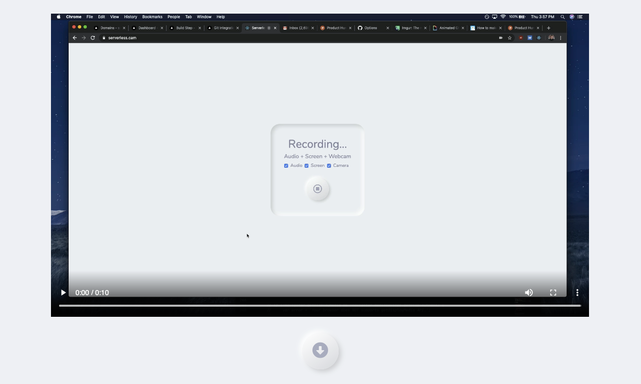Open the Word extension icon in the toolbar
This screenshot has width=641, height=384.
tap(529, 37)
